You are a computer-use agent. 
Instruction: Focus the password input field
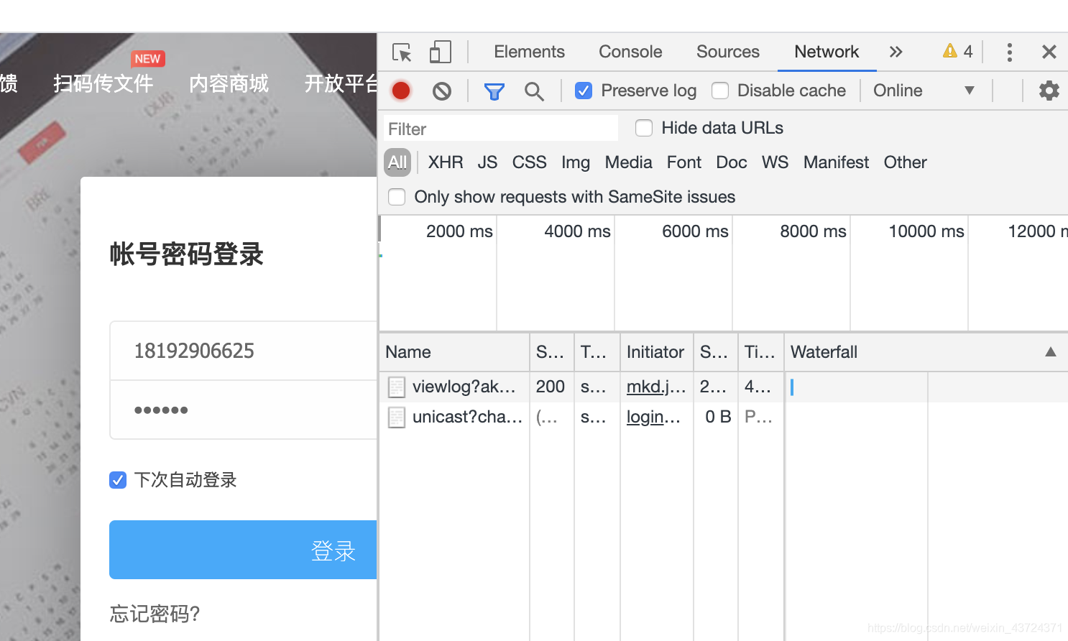tap(243, 410)
